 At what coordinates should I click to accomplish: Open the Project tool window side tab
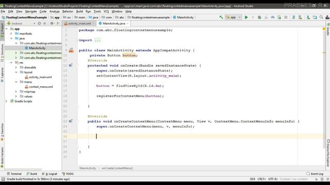tap(2, 30)
